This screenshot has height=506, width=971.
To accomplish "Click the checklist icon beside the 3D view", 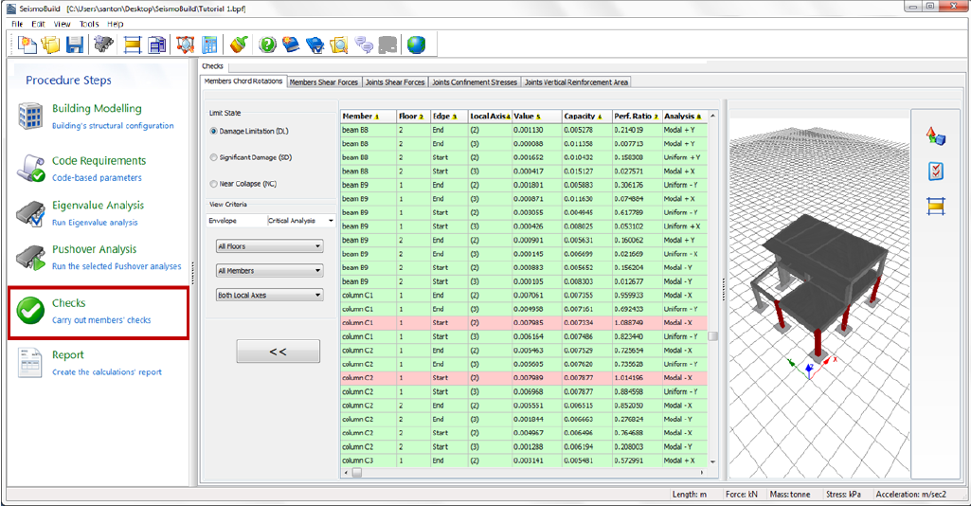I will (936, 172).
